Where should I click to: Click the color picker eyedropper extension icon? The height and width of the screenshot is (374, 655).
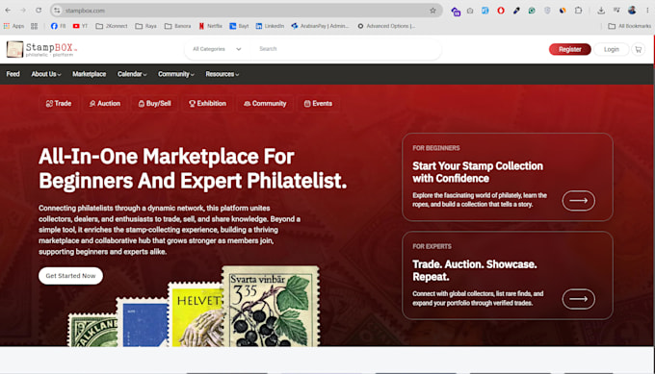[x=516, y=11]
